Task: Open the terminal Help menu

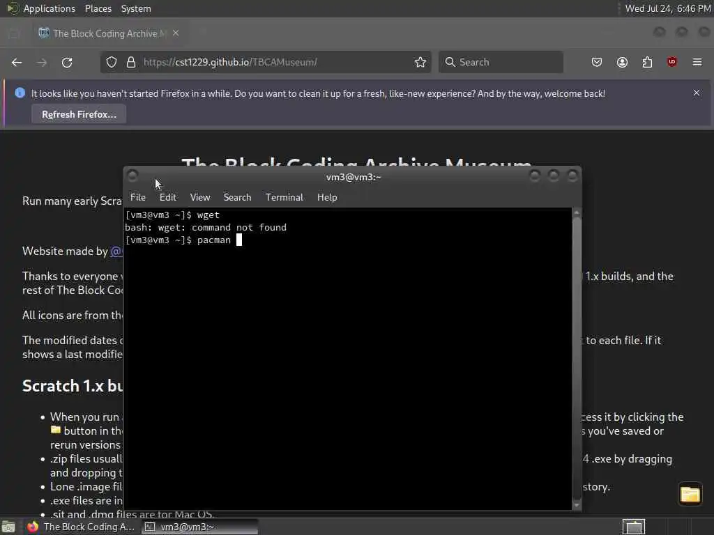Action: (327, 197)
